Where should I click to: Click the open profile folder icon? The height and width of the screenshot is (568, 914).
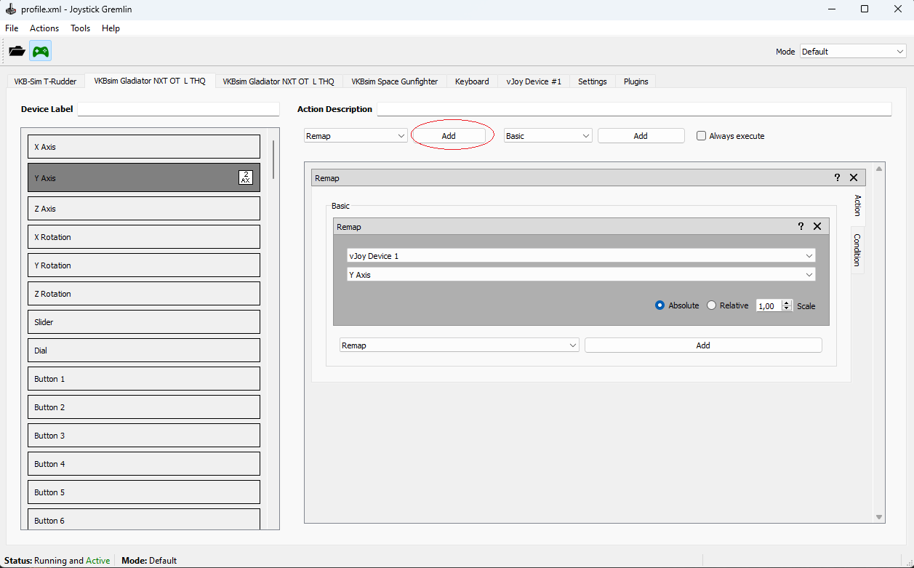pos(17,51)
